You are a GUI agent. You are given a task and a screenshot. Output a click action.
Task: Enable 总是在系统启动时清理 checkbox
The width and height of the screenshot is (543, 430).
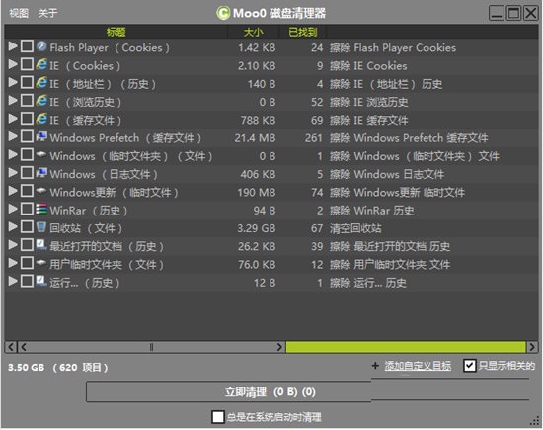tap(218, 417)
